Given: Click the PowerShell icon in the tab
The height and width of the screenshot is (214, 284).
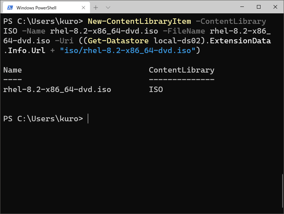Looking at the screenshot, I should (x=10, y=8).
